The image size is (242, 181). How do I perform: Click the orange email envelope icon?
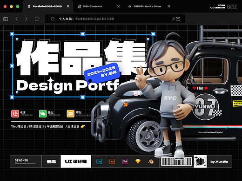[x=71, y=114]
